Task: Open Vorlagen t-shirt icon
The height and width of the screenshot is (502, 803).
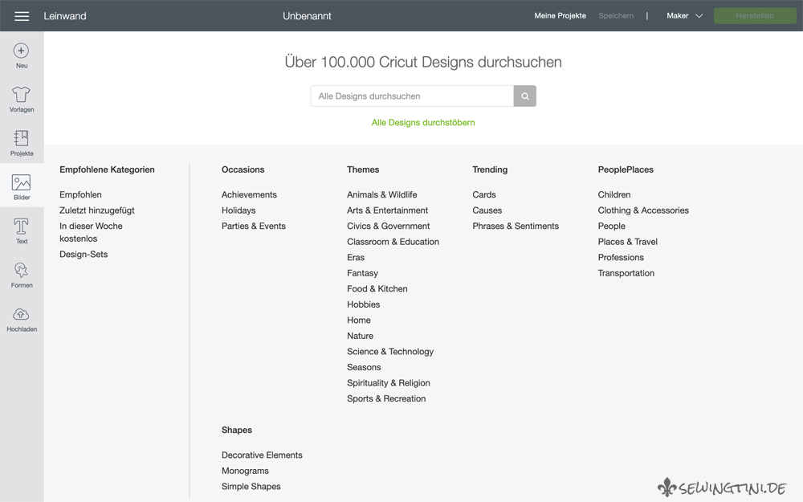Action: [x=21, y=94]
